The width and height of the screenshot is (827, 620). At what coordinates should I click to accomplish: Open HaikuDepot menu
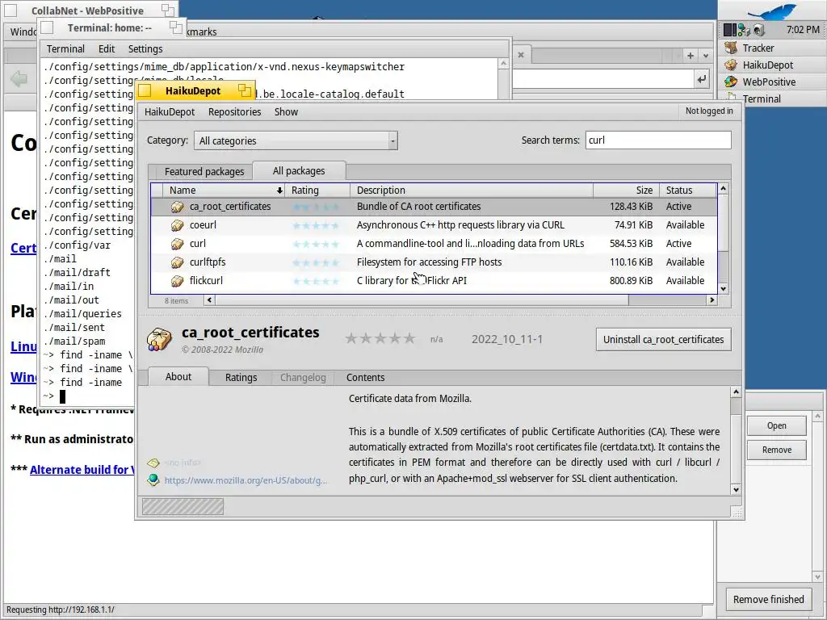(x=170, y=111)
